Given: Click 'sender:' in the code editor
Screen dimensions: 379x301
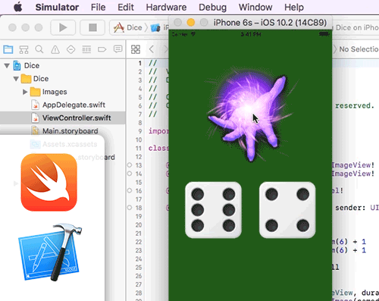Looking at the screenshot, I should tap(350, 208).
